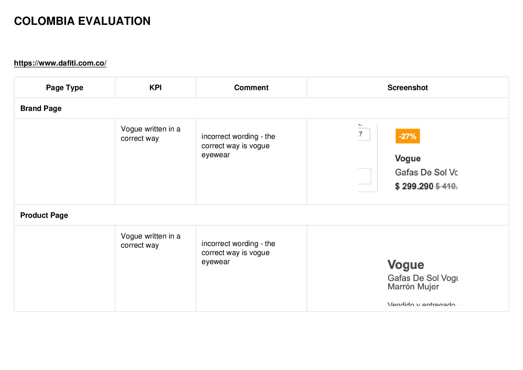Click the Product Page KPI text cell

[x=151, y=241]
